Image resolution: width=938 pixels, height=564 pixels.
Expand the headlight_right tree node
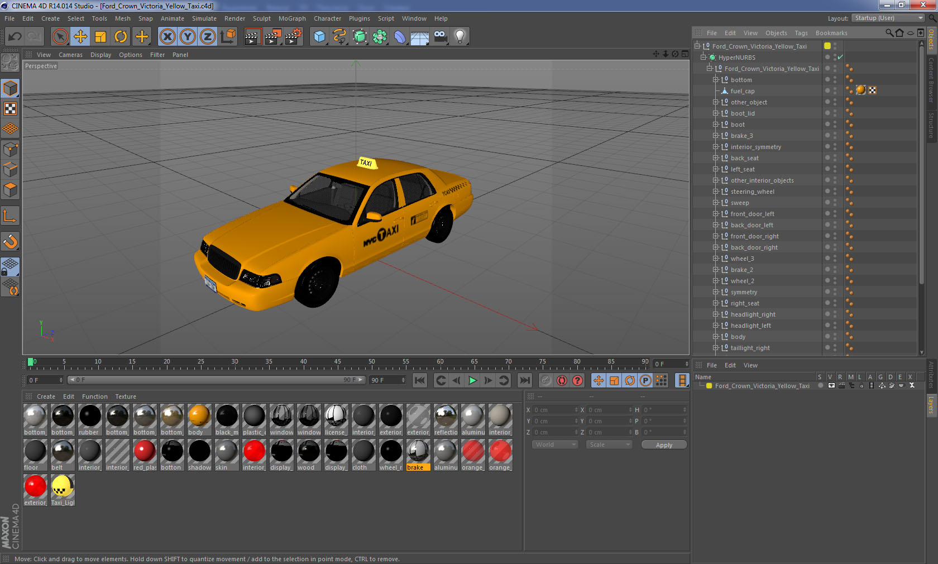[715, 314]
